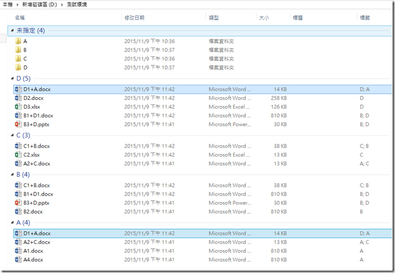Select the Word icon for B2.docx
Viewport: 395px width, 273px height.
pos(17,212)
